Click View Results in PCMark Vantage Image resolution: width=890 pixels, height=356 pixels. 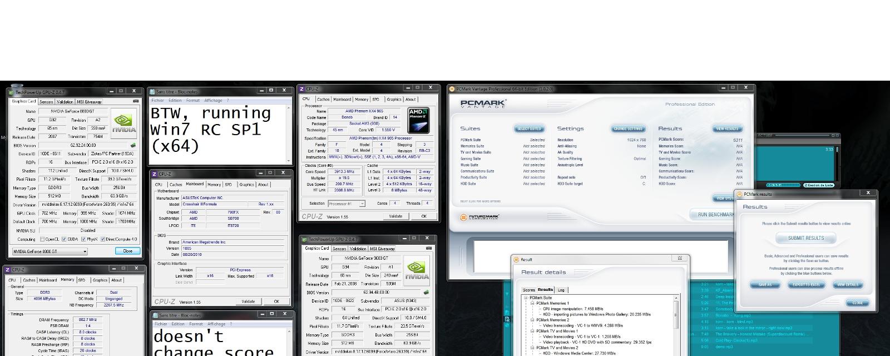coord(727,128)
